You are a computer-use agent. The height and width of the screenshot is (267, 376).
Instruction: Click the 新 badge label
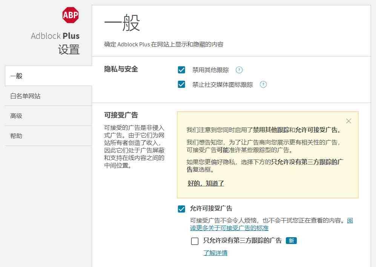pos(292,241)
